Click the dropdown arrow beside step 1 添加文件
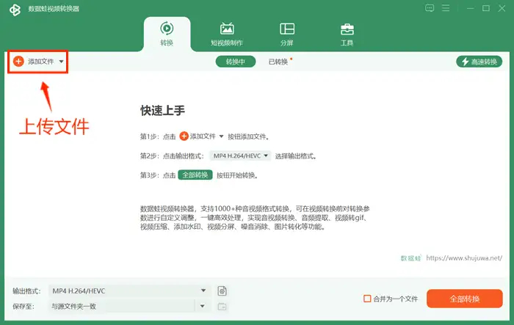514x325 pixels. pos(221,136)
